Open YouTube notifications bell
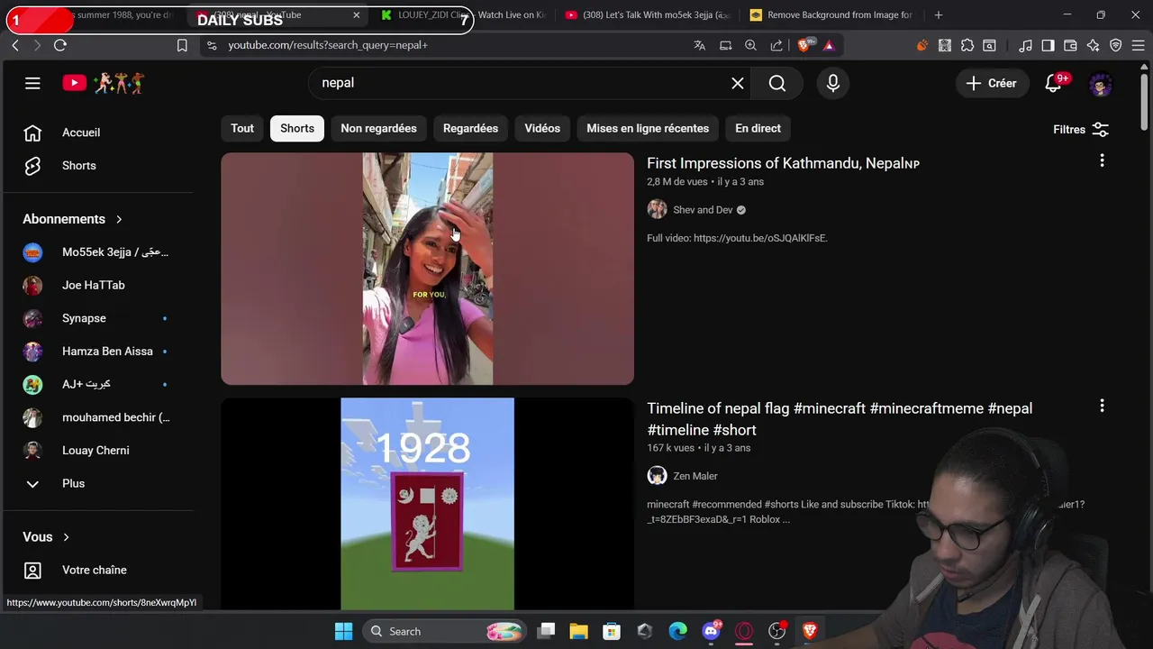 tap(1053, 83)
